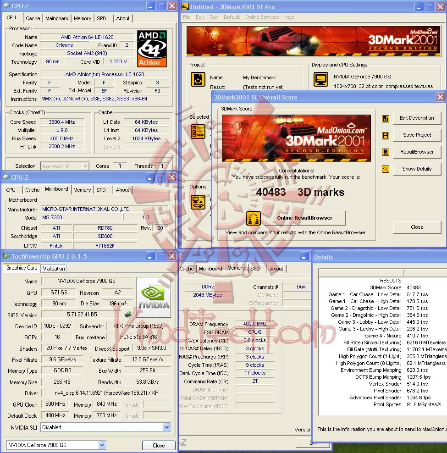Click the ResultBrowser button

(x=417, y=152)
